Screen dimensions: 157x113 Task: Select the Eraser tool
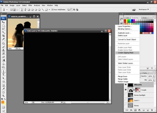(3, 57)
